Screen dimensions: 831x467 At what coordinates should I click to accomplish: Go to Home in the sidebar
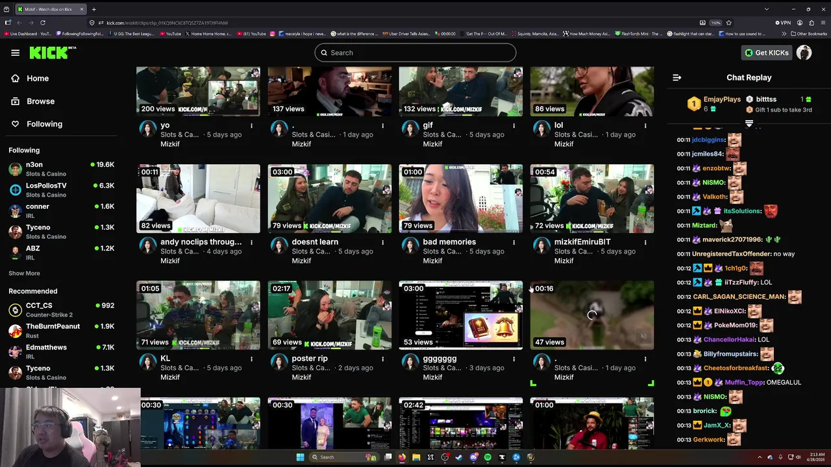[38, 78]
